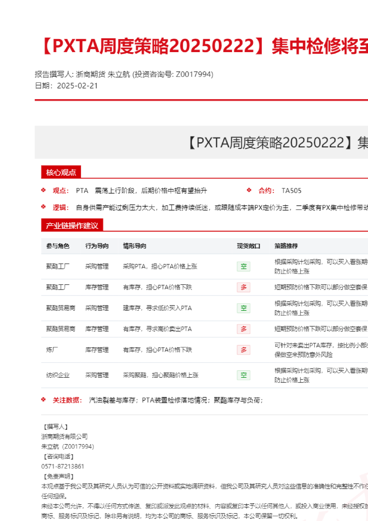
Task: Click green 空 badge in 建库存 row
Action: tap(243, 308)
